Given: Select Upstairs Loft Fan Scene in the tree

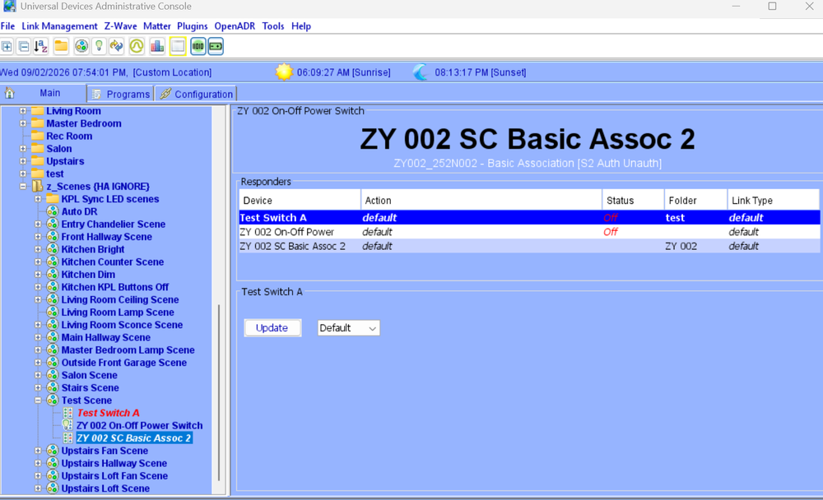Looking at the screenshot, I should click(x=114, y=476).
